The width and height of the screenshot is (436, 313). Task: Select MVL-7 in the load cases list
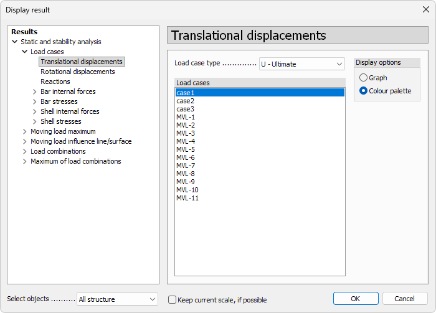click(x=260, y=166)
